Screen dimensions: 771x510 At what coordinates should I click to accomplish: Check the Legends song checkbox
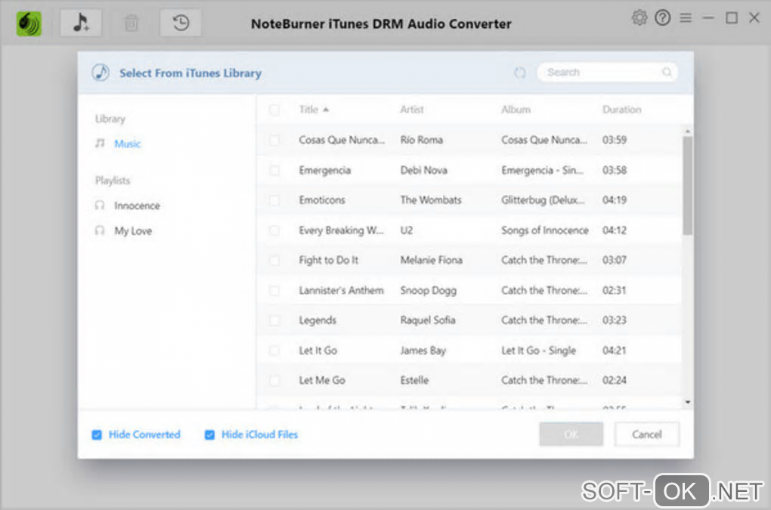(x=274, y=320)
